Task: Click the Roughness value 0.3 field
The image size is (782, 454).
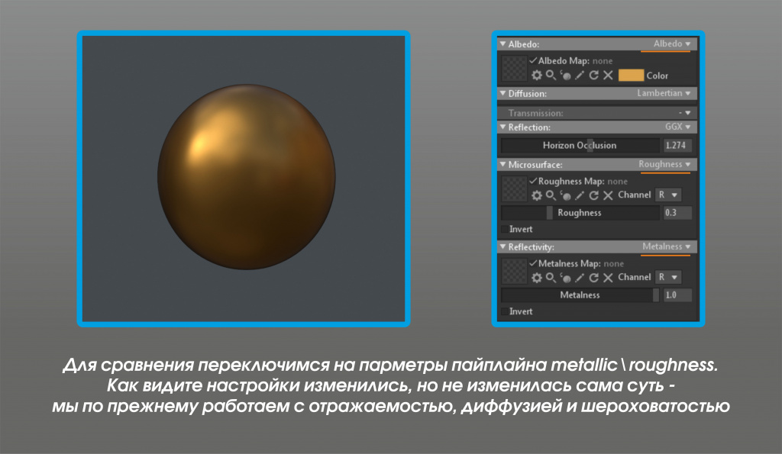Action: pos(677,213)
